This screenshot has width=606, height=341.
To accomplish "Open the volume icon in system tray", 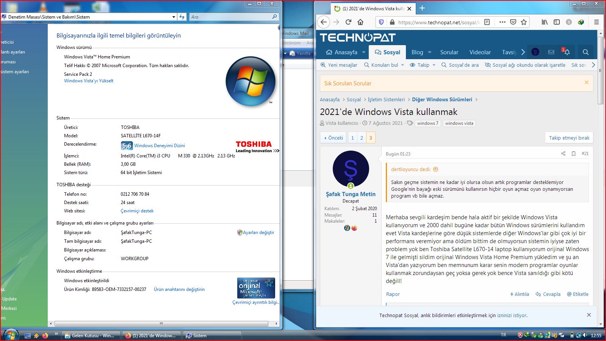I will [585, 335].
